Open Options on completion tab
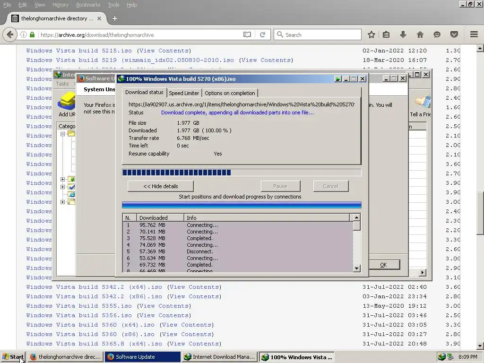484x363 pixels. [x=230, y=93]
